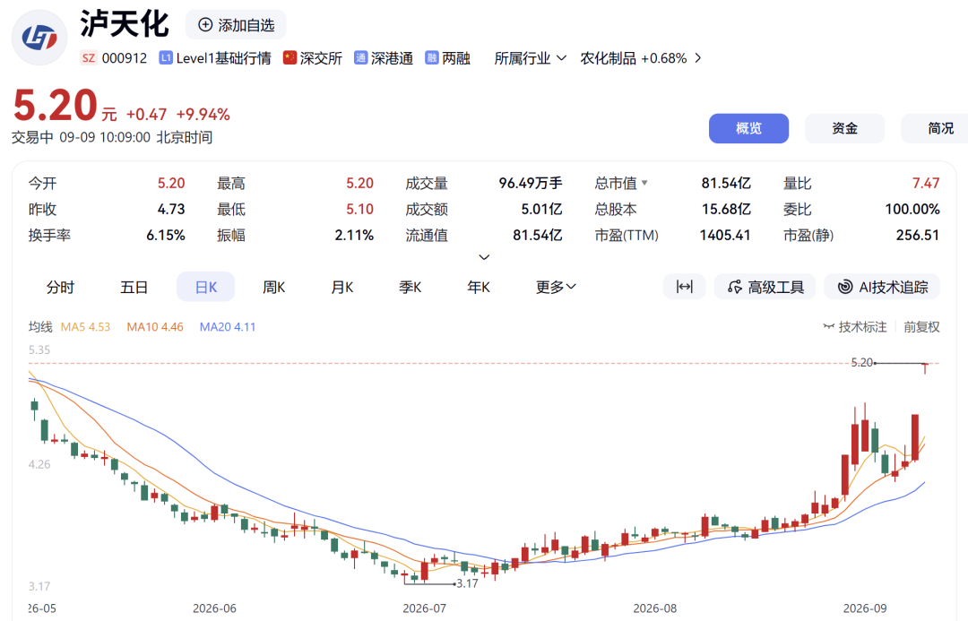Click the 两融 badge icon
Screen dimensions: 968x621
coord(431,57)
